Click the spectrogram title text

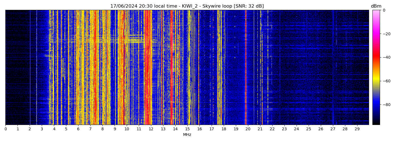187,6
